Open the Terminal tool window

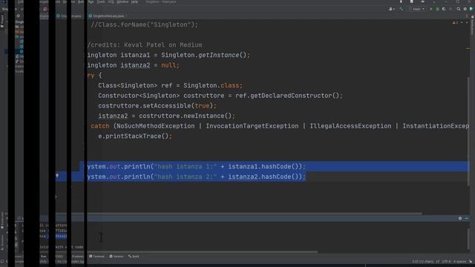tap(96, 257)
